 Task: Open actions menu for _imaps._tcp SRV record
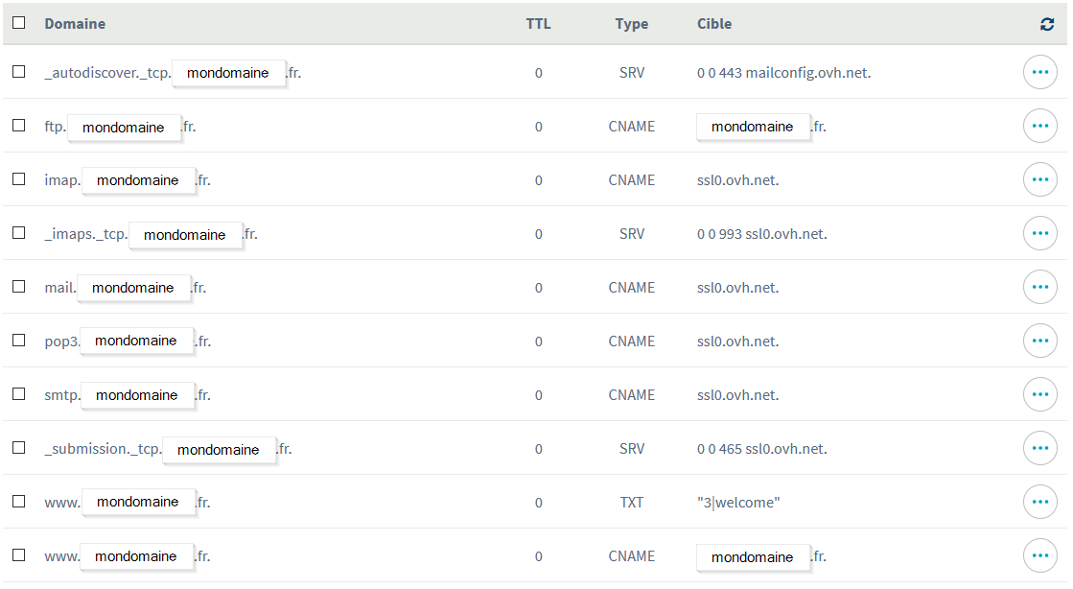tap(1040, 233)
